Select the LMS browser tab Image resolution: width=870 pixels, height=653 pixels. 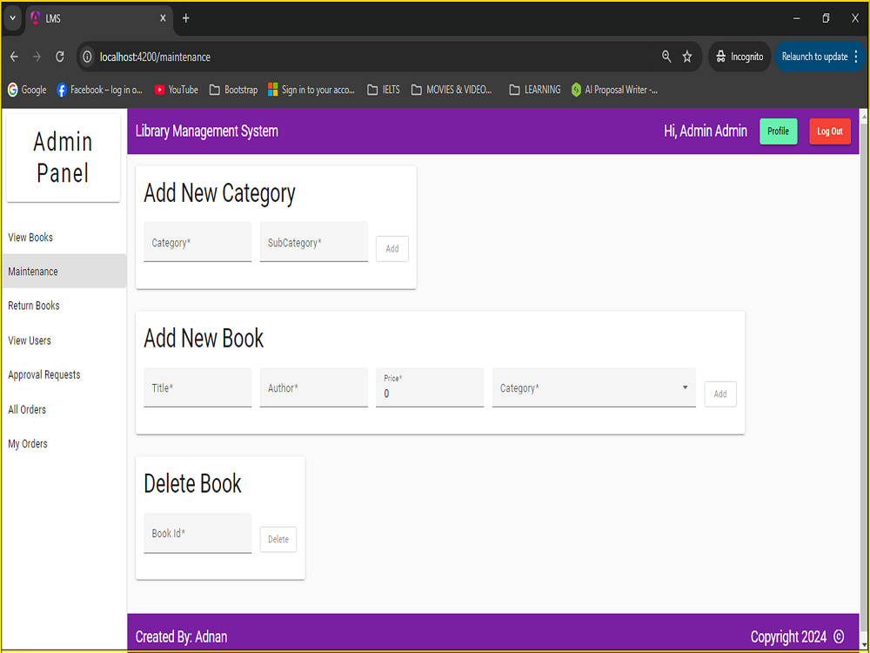pyautogui.click(x=98, y=18)
